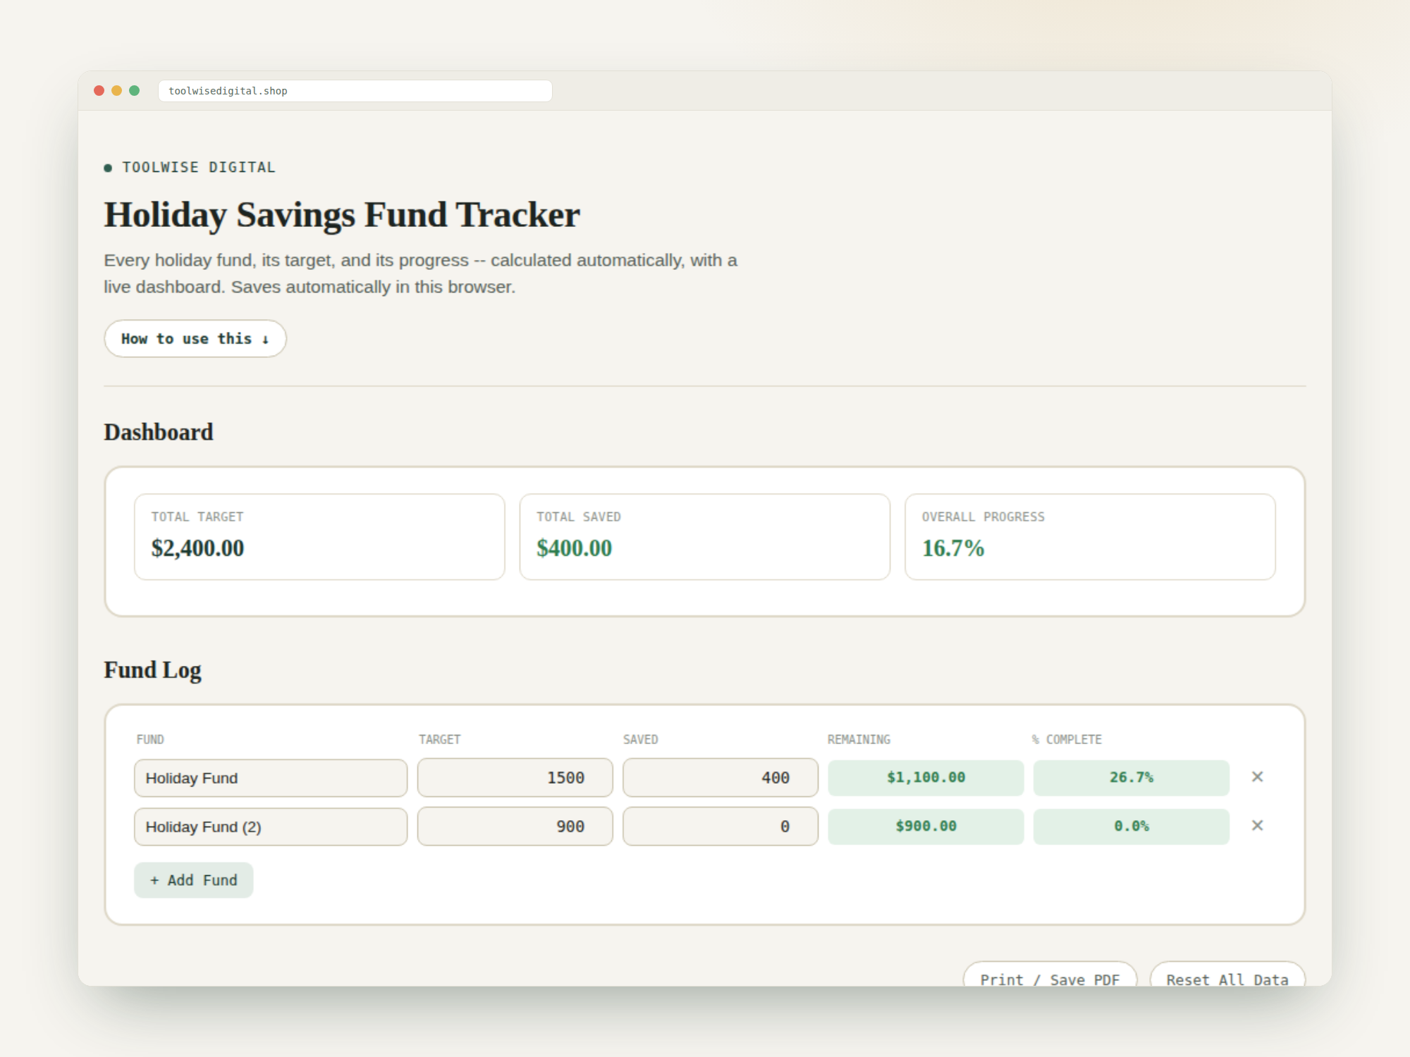The width and height of the screenshot is (1410, 1057).
Task: Click the Total Saved $400.00 card
Action: point(705,537)
